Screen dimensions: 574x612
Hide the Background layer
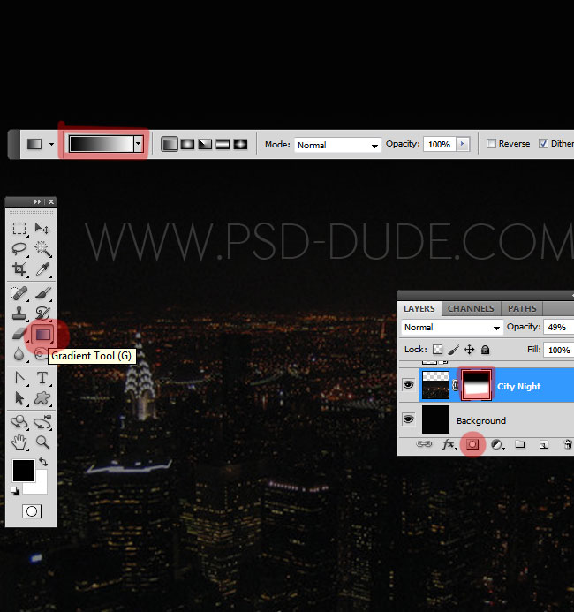coord(408,419)
